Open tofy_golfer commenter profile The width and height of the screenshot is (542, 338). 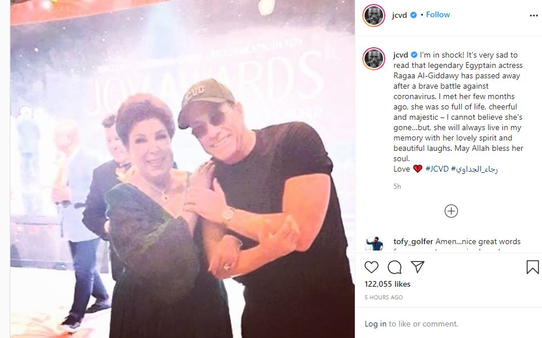click(x=413, y=242)
